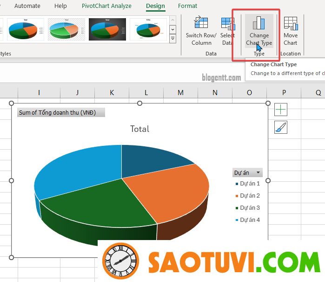Choose the last pie style in gallery
The image size is (325, 282).
click(148, 29)
